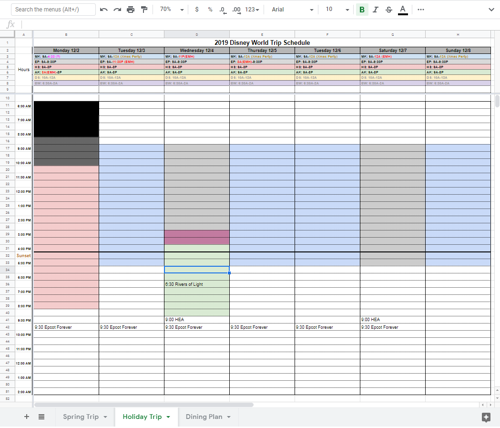The image size is (500, 428).
Task: Activate the Paint format roller icon
Action: pyautogui.click(x=144, y=10)
